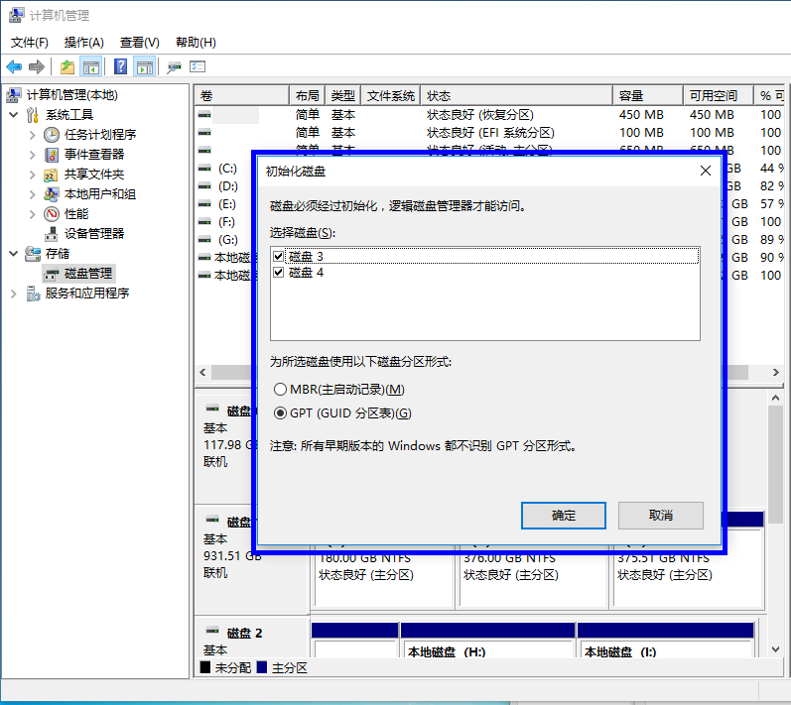Expand the 服务和应用程序 node
The width and height of the screenshot is (791, 705).
[x=14, y=294]
